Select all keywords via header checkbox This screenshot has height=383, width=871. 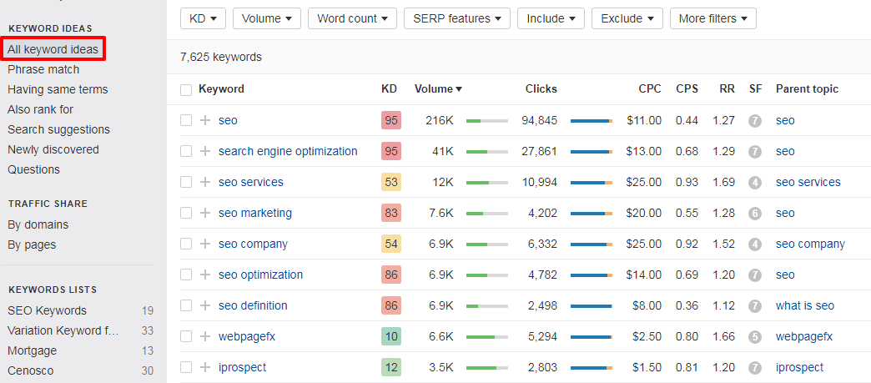(186, 89)
